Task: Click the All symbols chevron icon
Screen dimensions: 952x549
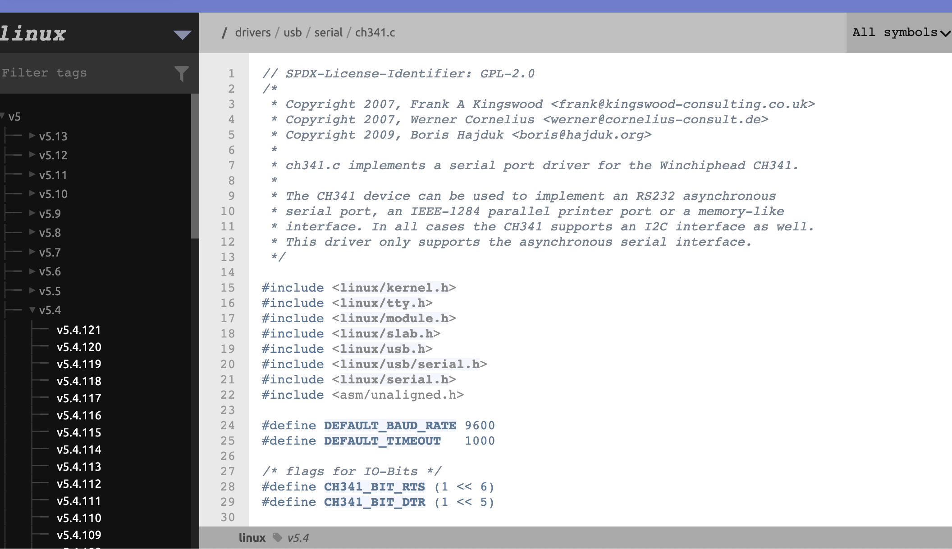Action: [x=943, y=33]
